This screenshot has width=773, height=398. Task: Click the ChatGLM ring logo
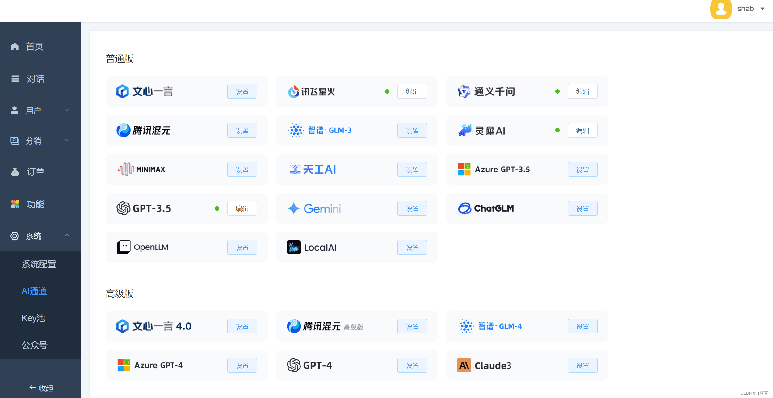pos(464,208)
